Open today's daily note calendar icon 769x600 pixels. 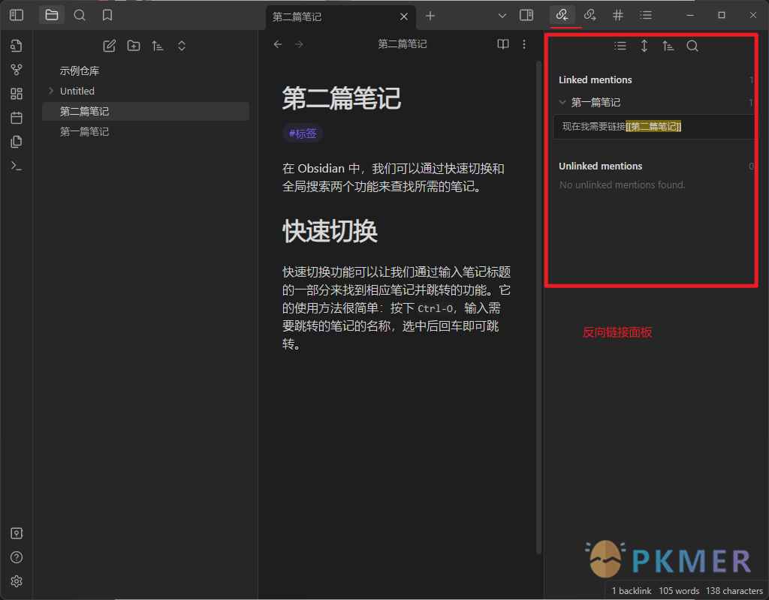pos(17,118)
